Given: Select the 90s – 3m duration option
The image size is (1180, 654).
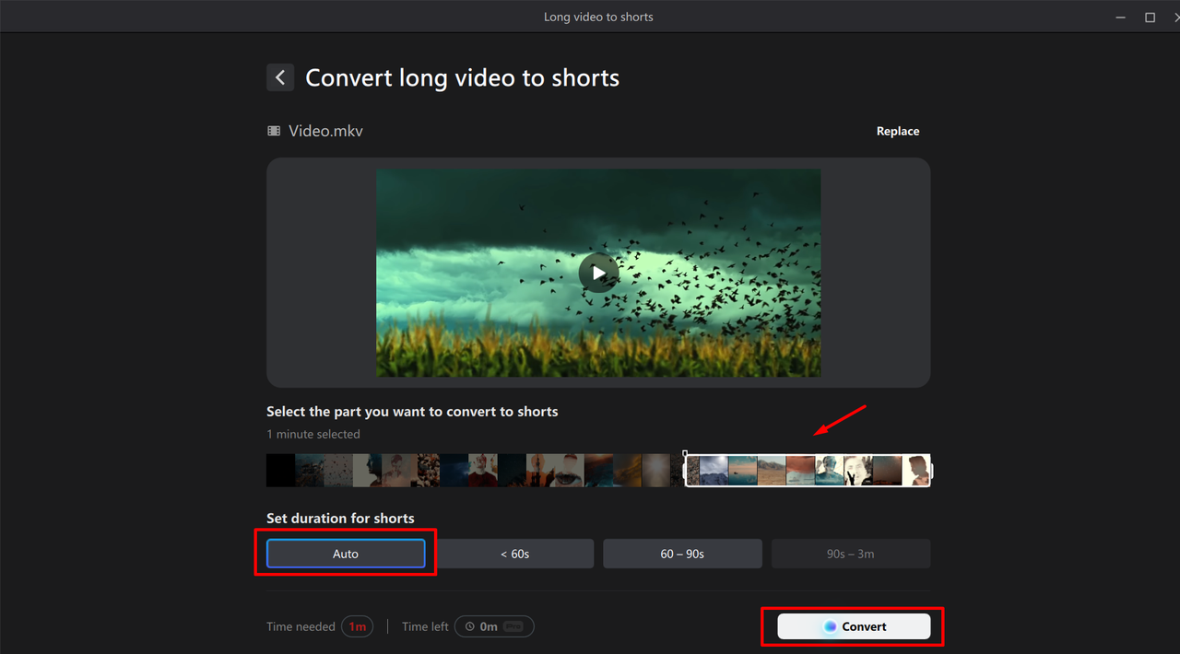Looking at the screenshot, I should point(851,554).
